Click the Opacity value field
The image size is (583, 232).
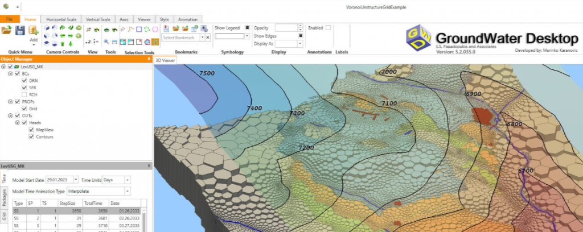[286, 27]
